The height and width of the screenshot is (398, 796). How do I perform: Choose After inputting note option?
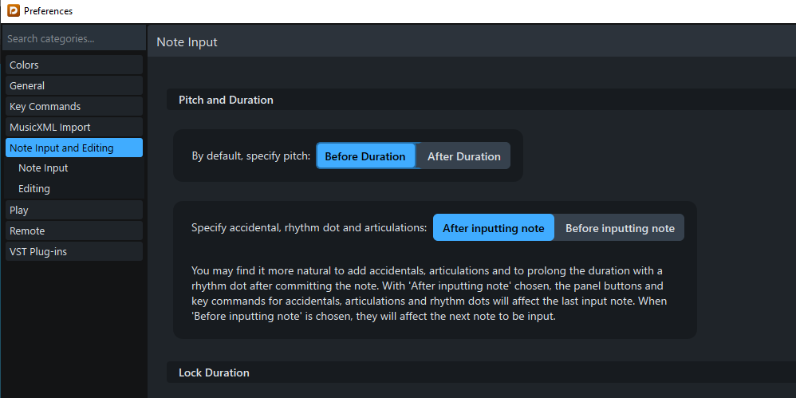(x=493, y=228)
